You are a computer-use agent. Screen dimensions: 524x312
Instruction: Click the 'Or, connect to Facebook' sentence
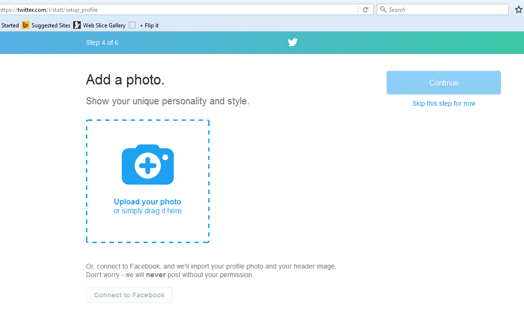(211, 266)
